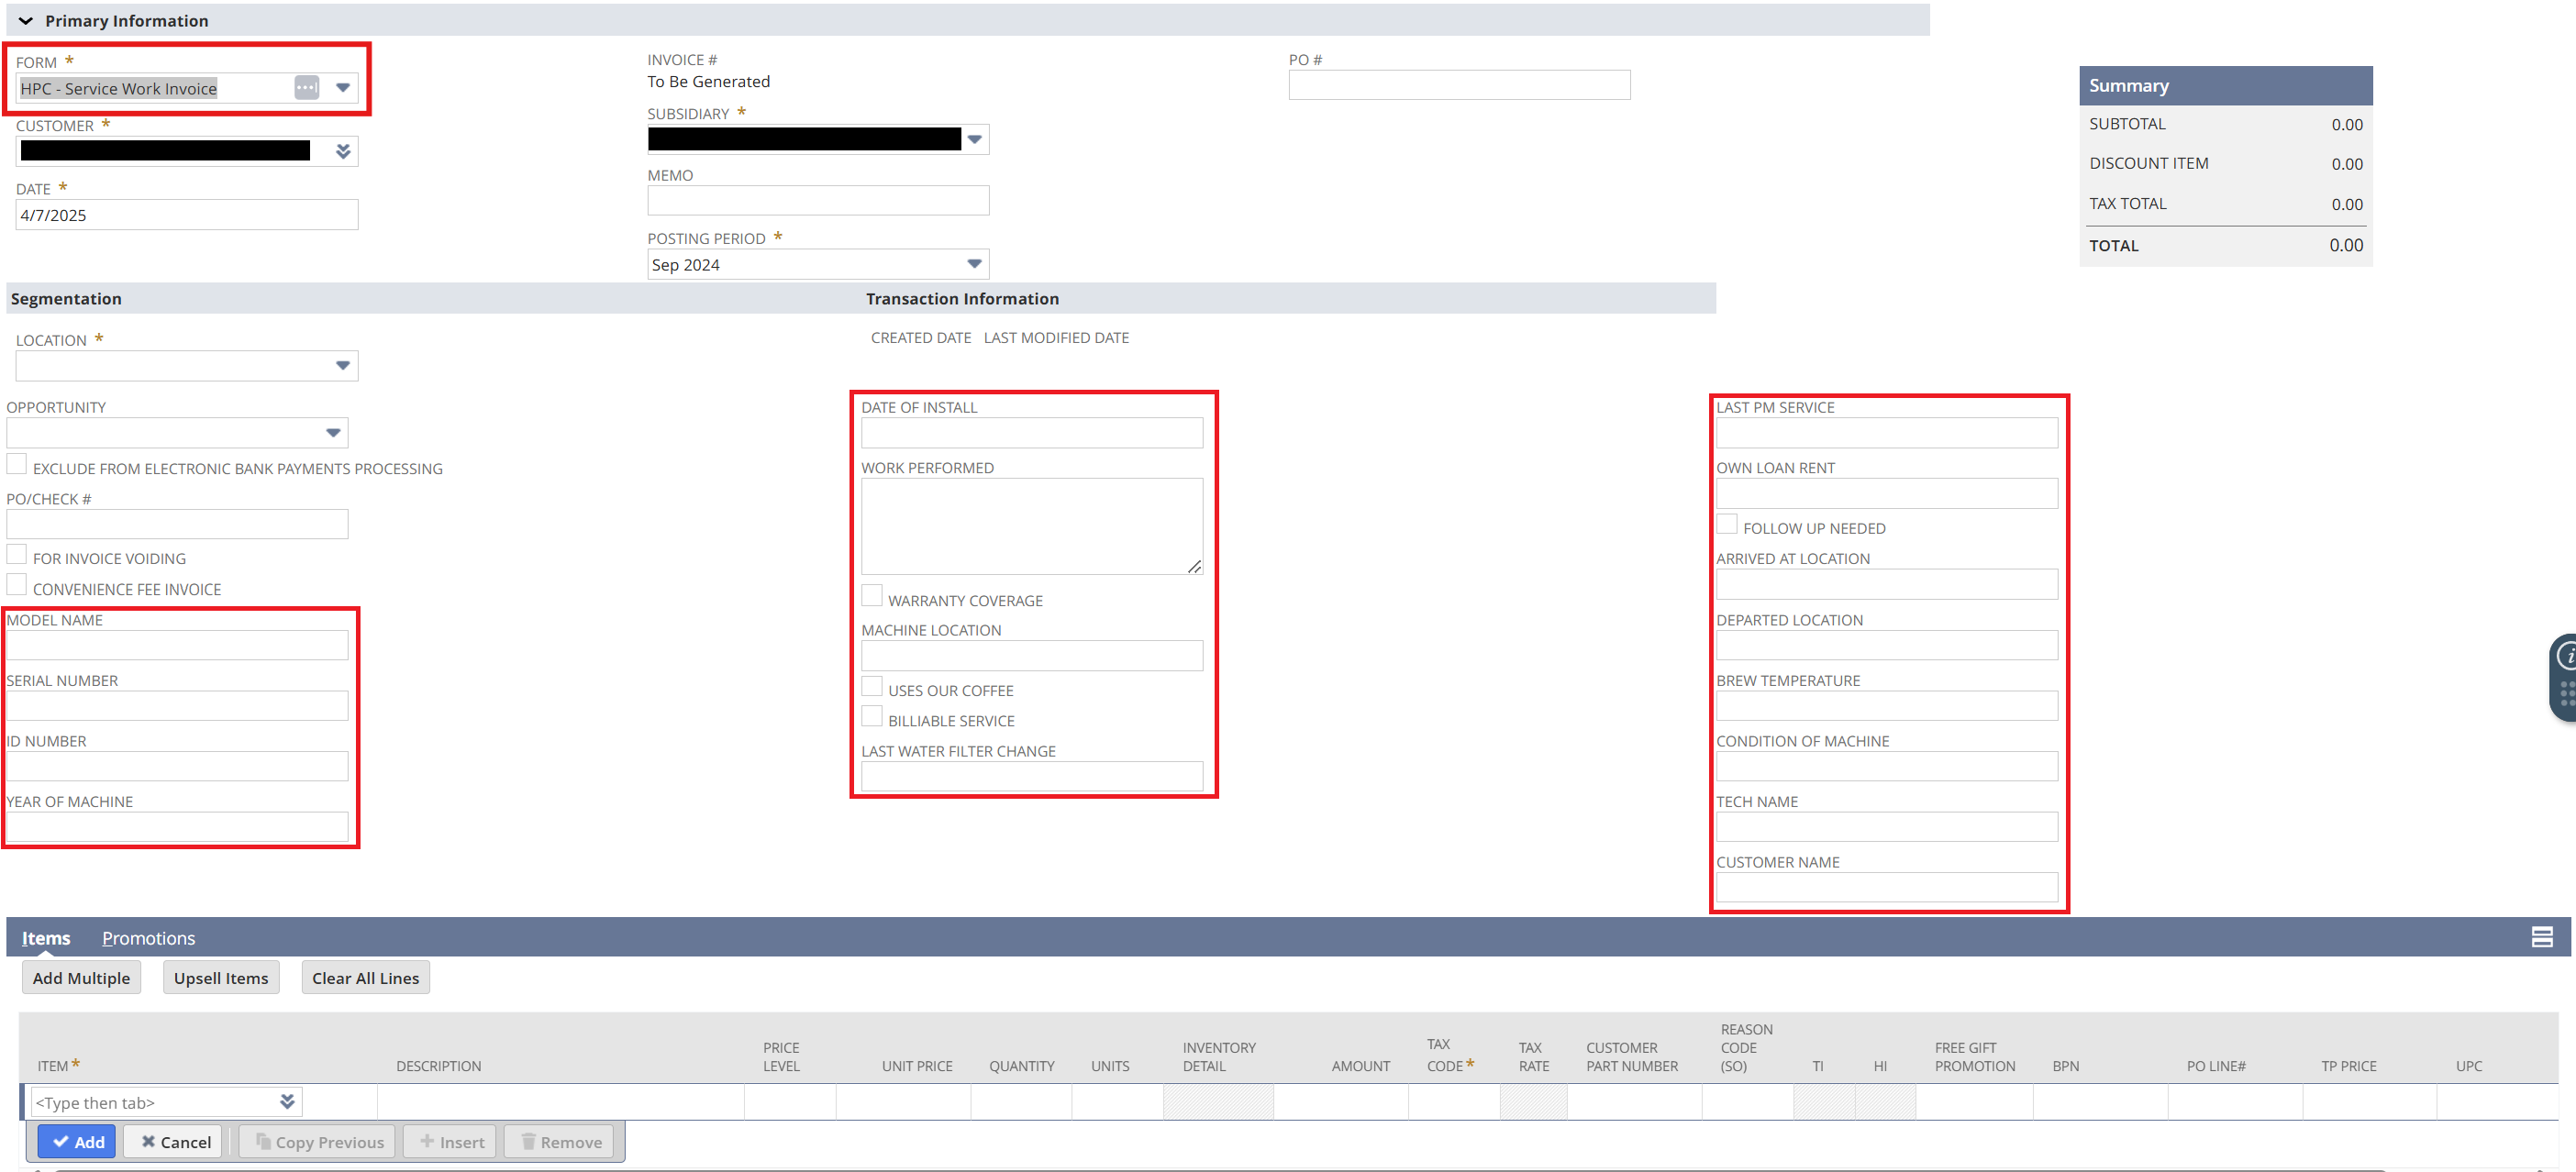Open the Location dropdown
The image size is (2576, 1172).
[x=343, y=365]
